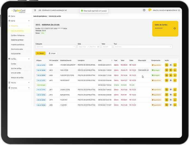Click observation icon for Disney Store row
This screenshot has width=189, height=145.
click(166, 90)
